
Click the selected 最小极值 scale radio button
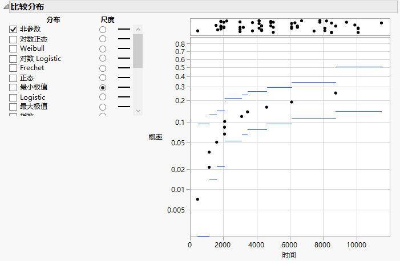[103, 88]
